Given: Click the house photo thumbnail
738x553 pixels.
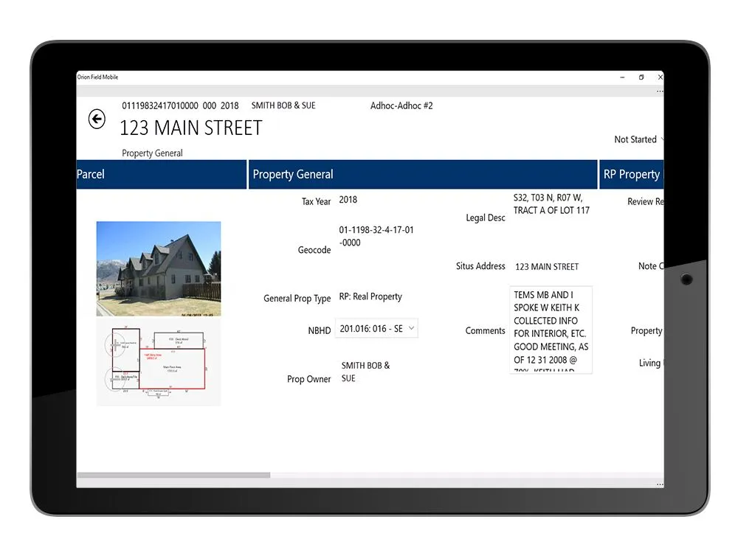Looking at the screenshot, I should [158, 268].
